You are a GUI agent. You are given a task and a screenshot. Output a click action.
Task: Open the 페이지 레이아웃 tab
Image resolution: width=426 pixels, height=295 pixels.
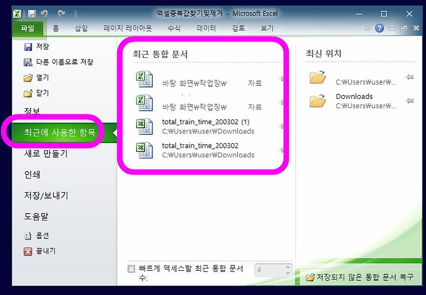click(127, 28)
